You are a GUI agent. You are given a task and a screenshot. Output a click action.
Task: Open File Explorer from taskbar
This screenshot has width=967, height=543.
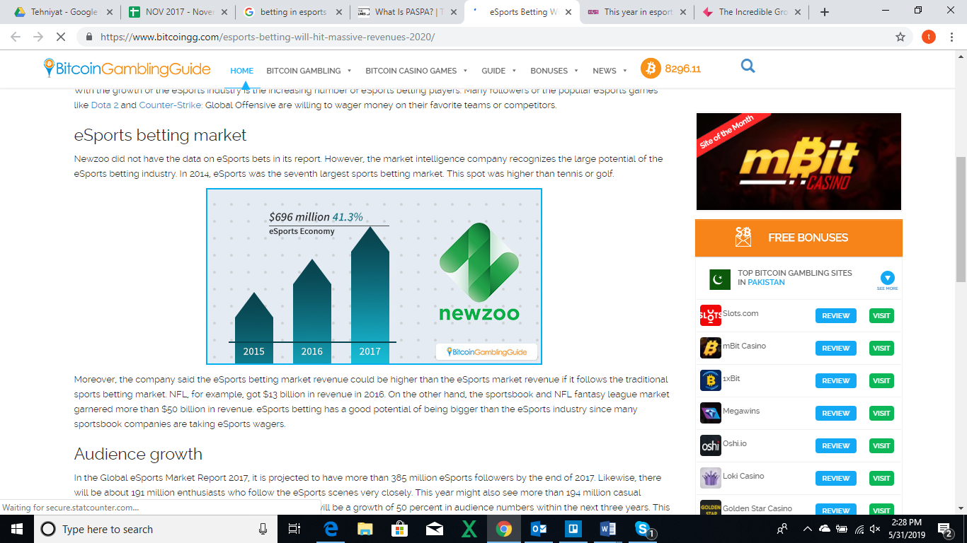click(365, 529)
